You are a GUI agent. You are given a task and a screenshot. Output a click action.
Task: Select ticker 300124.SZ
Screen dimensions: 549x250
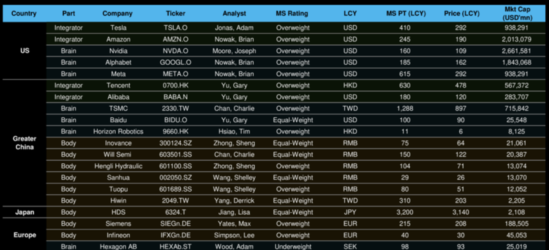176,143
